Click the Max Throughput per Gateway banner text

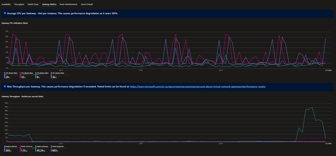[68, 87]
